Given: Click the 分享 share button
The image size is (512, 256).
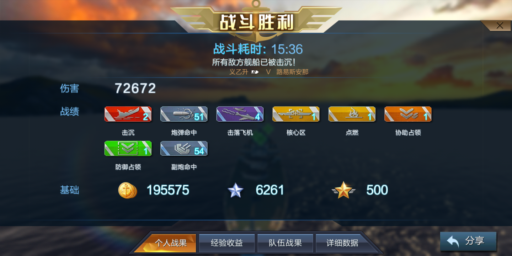Looking at the screenshot, I should pyautogui.click(x=468, y=241).
